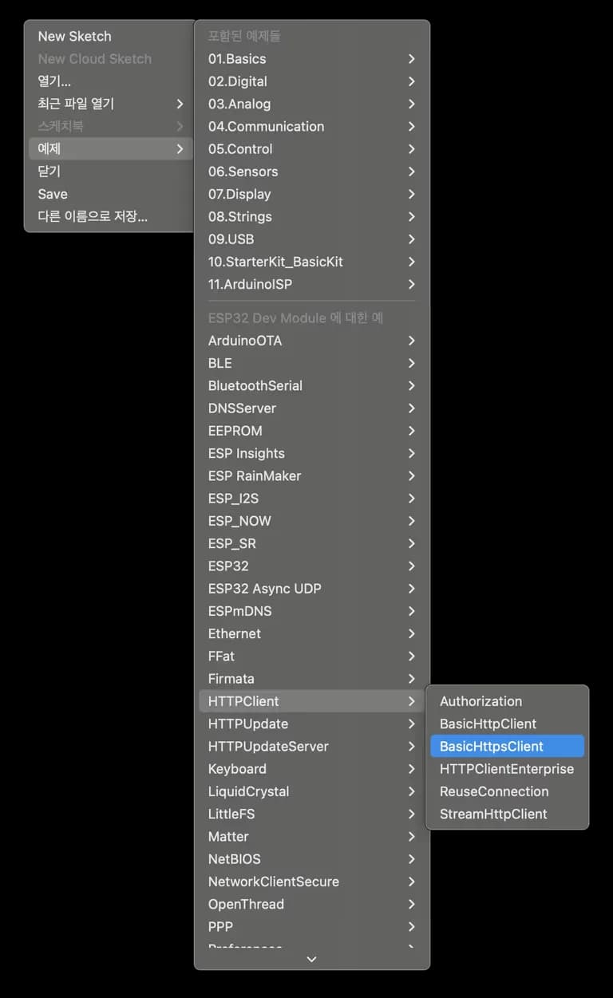Click the chevron arrow beside ESP_NOW
This screenshot has width=613, height=998.
click(x=411, y=521)
